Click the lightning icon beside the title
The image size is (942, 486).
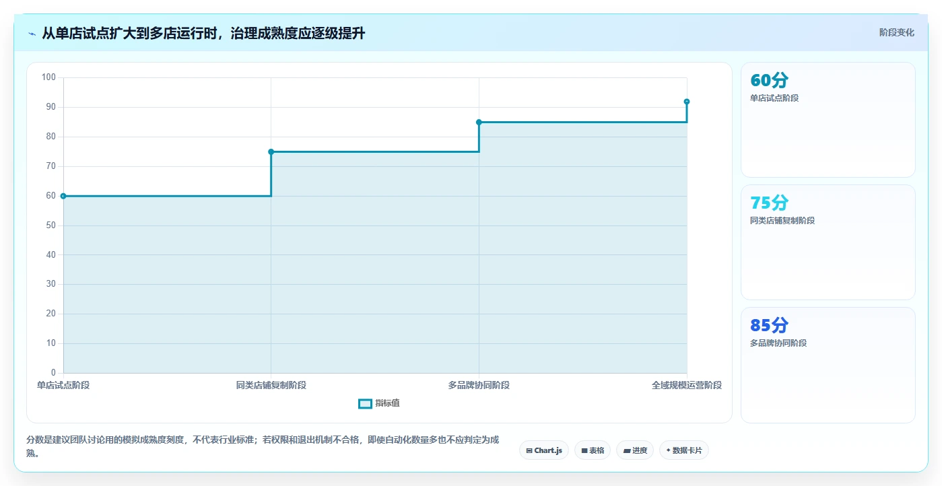coord(32,34)
